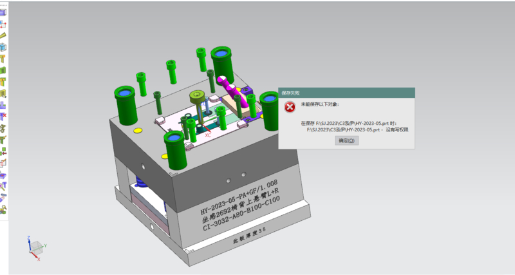This screenshot has height=275, width=515.
Task: Click the 保存失败 dialog title bar
Action: point(346,93)
